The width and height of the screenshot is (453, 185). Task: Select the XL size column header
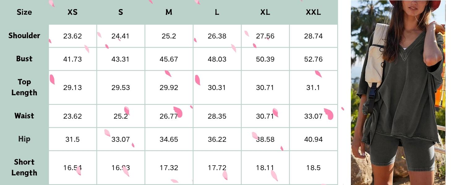pyautogui.click(x=265, y=12)
